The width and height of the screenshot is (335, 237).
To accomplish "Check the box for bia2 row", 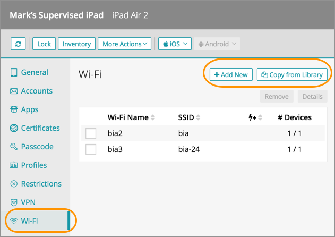I will [x=91, y=133].
